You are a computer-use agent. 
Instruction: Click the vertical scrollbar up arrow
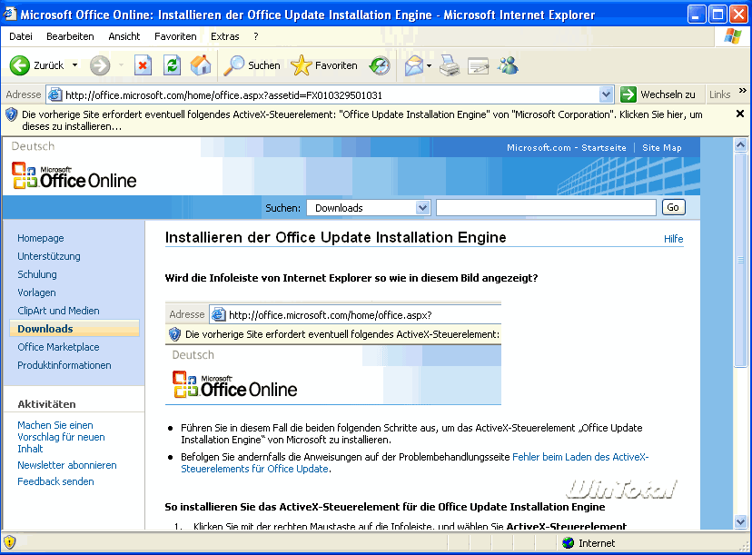[740, 144]
